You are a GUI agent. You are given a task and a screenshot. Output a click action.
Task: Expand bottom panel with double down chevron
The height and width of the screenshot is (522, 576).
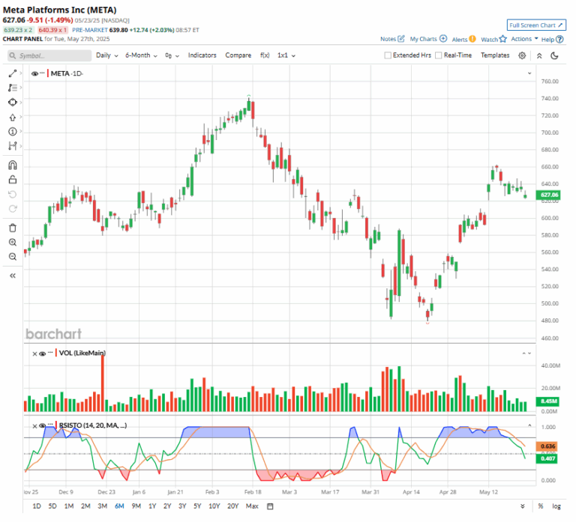[x=522, y=506]
